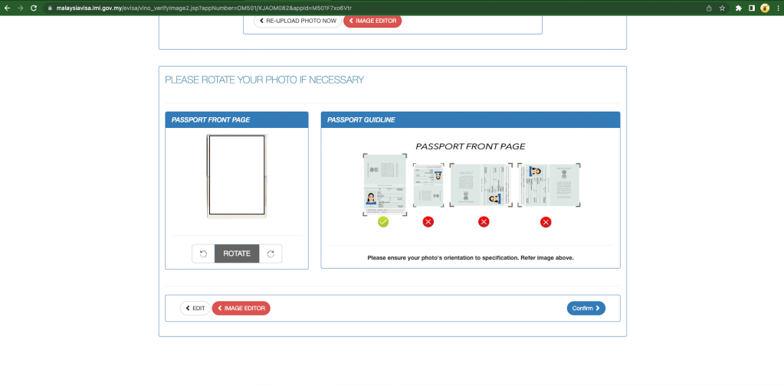The width and height of the screenshot is (784, 386).
Task: Open browser extensions puzzle icon
Action: tap(739, 8)
